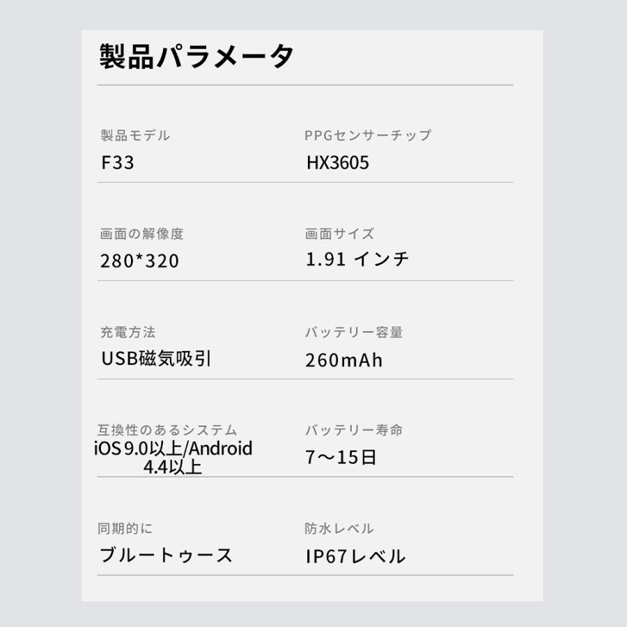Select the バッテリー寿命 label
Screen dimensions: 627x627
pos(354,430)
